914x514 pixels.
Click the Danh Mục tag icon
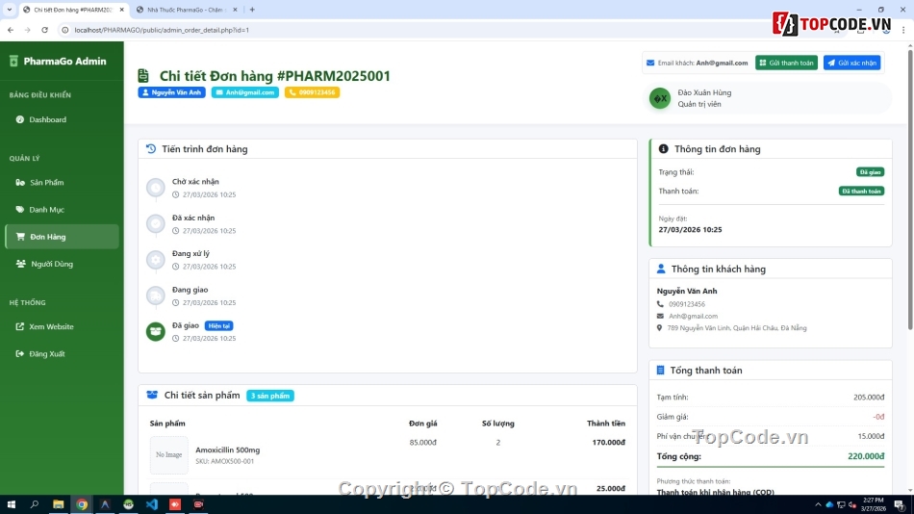[20, 210]
